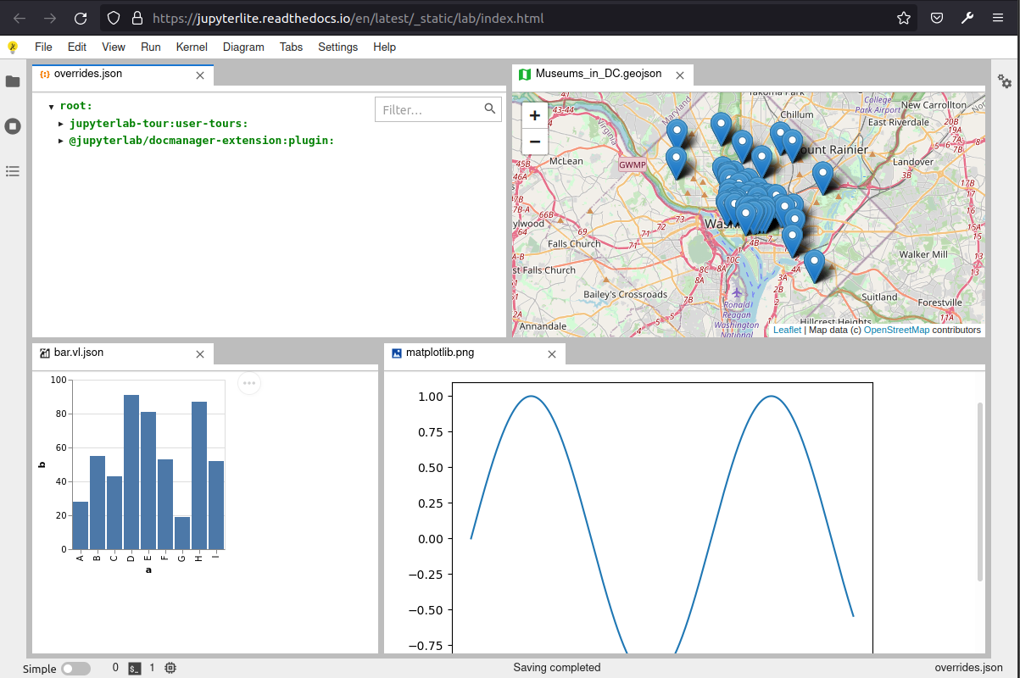
Task: Open the Kernel menu
Action: (x=192, y=47)
